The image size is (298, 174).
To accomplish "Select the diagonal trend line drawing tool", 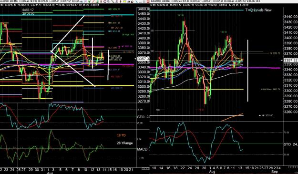I will pyautogui.click(x=113, y=1).
